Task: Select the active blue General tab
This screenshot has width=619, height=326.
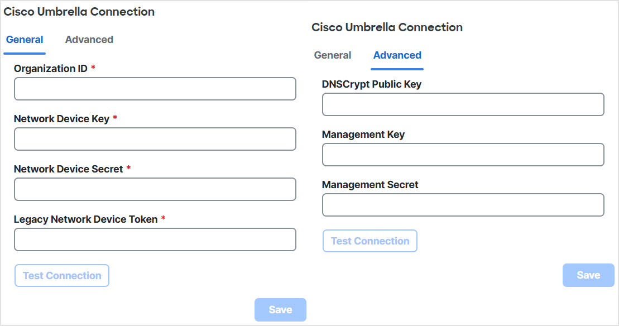Action: click(25, 40)
